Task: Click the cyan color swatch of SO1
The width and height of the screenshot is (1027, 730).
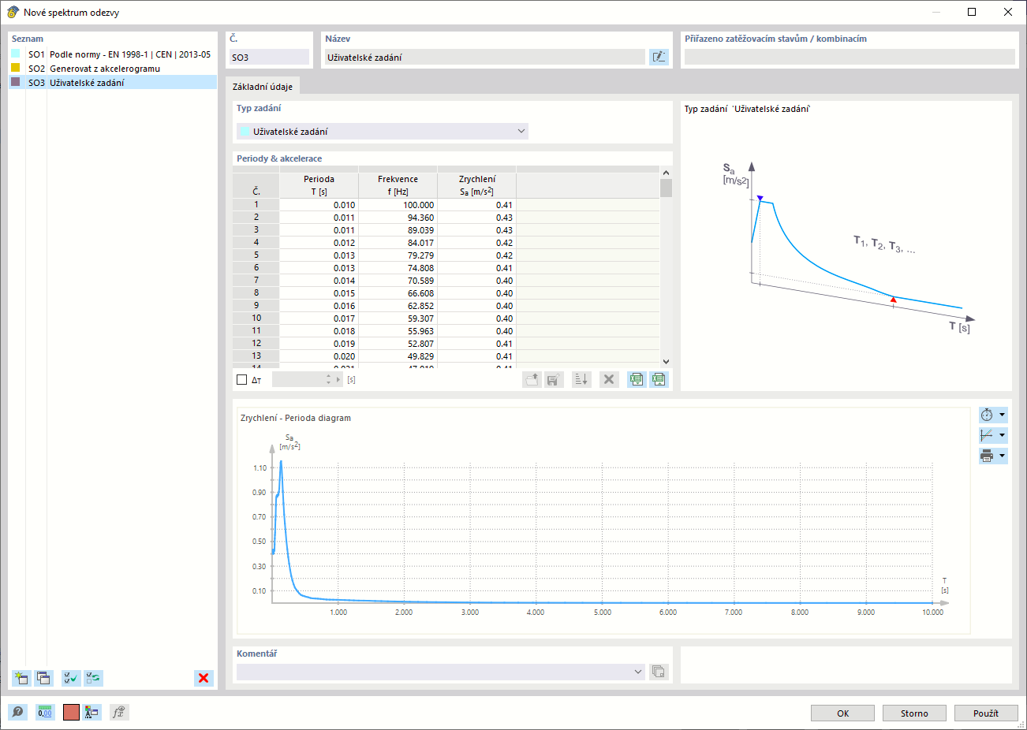Action: [x=16, y=54]
